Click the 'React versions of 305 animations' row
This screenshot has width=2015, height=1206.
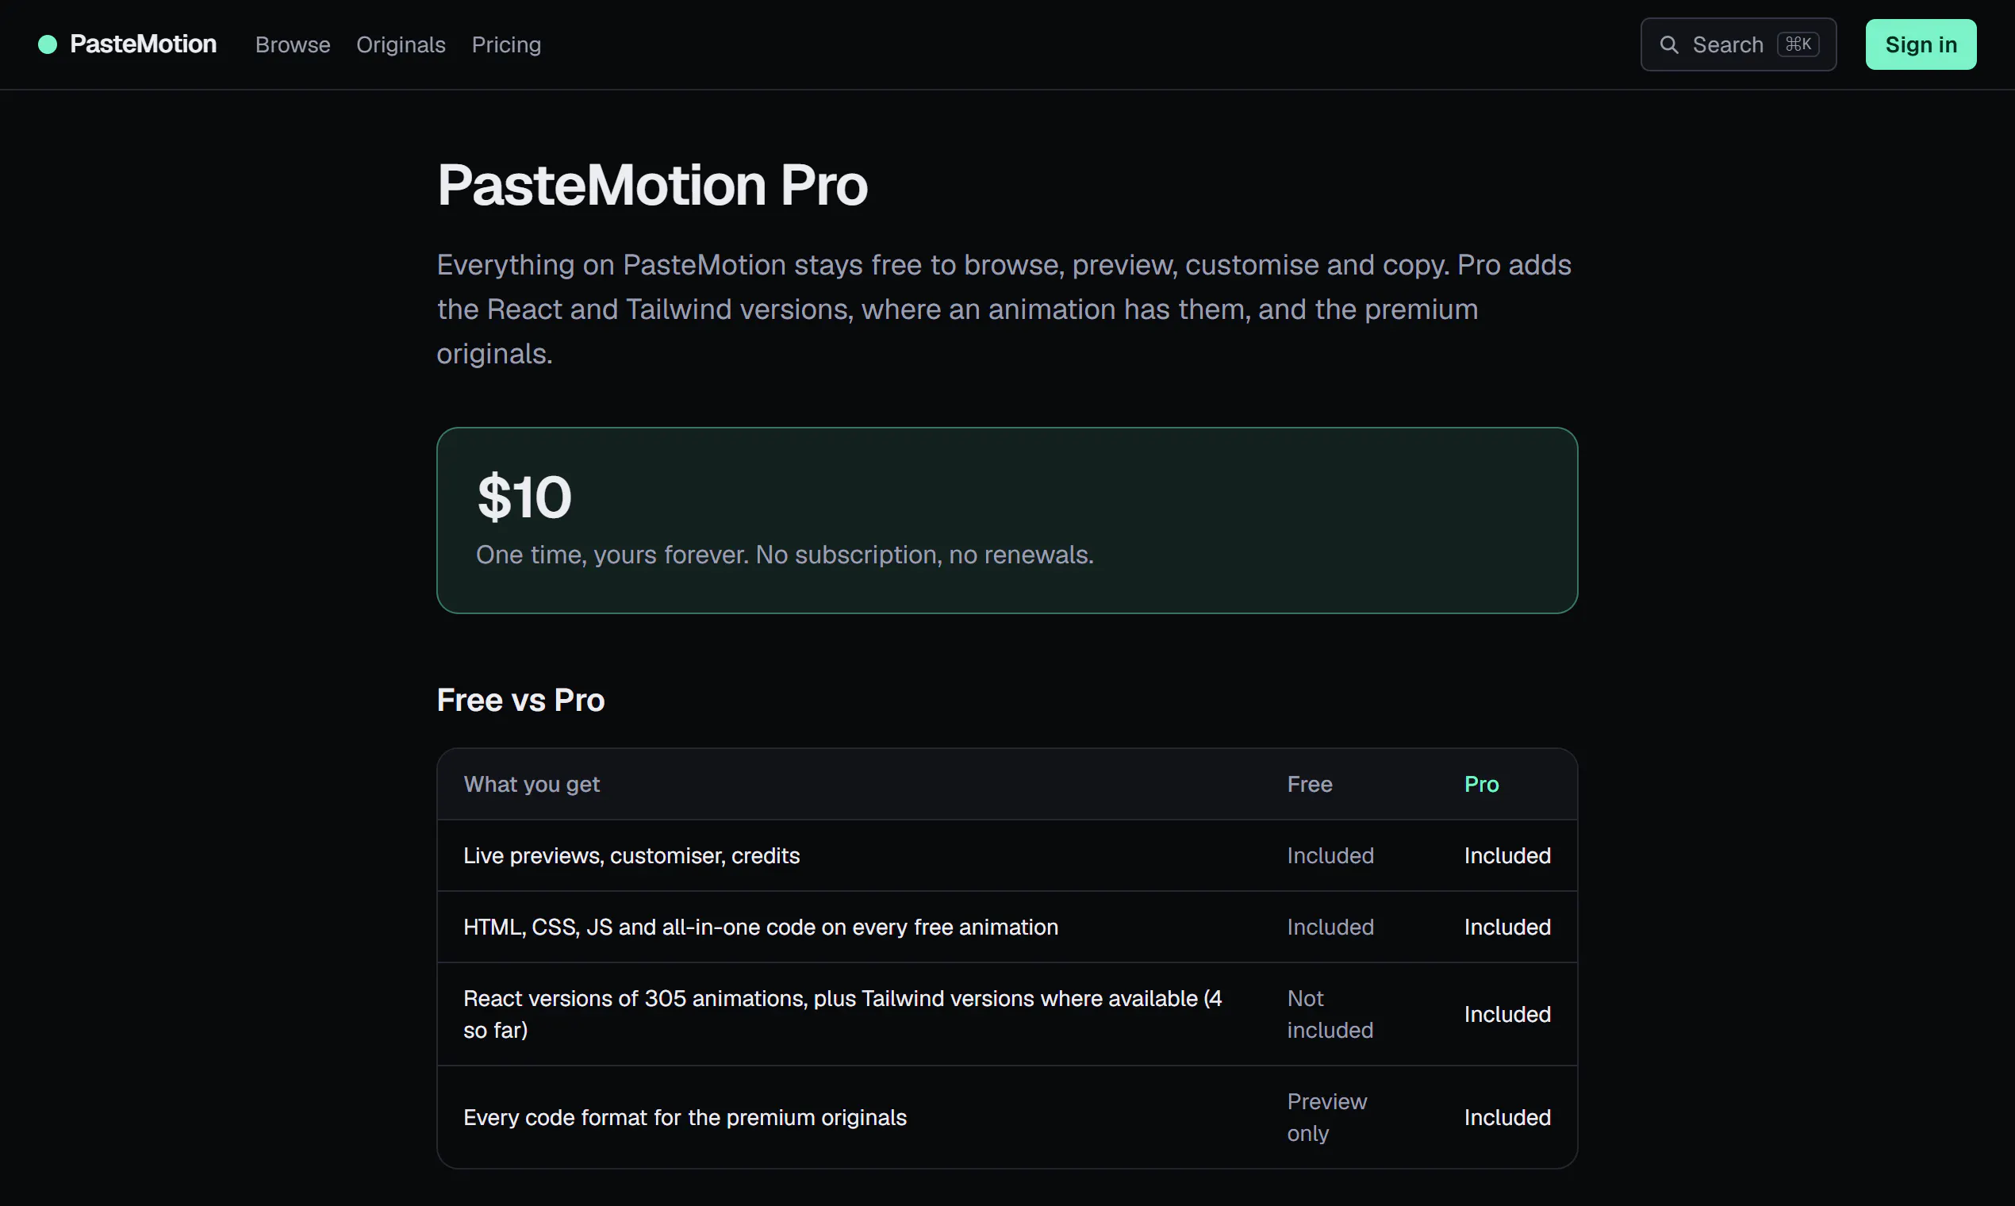point(1007,1014)
